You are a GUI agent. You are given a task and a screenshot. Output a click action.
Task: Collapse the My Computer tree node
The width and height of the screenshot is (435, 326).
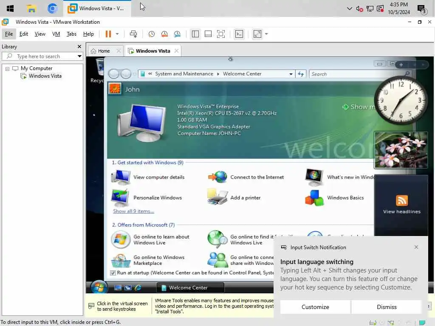pos(8,69)
